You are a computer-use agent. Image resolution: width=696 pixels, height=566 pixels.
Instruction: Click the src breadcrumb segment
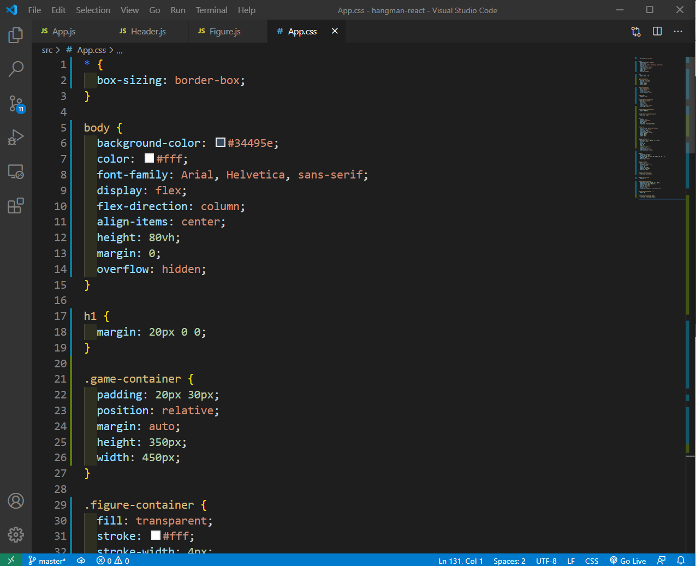coord(47,50)
